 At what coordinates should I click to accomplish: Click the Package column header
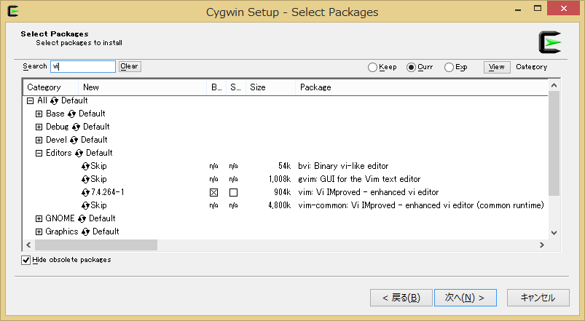tap(422, 87)
